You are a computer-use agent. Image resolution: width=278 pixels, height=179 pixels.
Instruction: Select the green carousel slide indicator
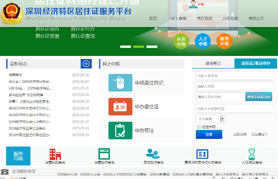pos(139,47)
